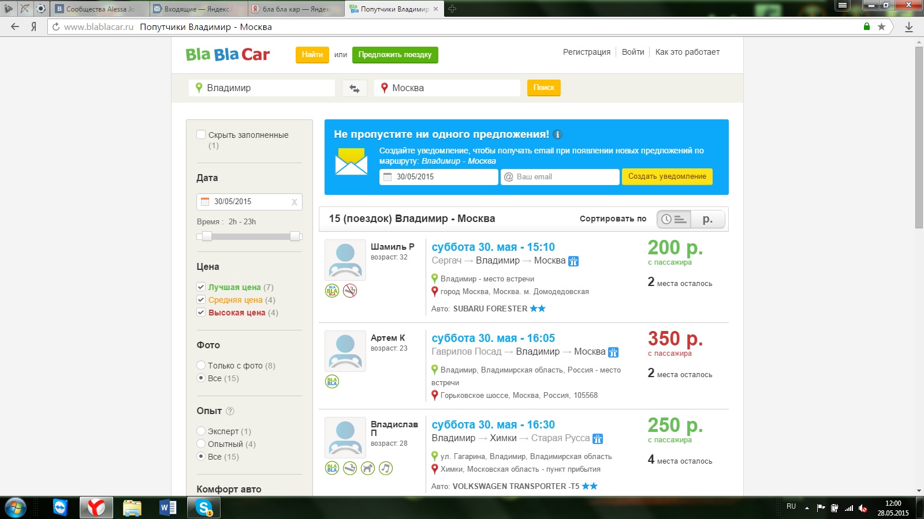Click the page vertical scrollbar
The height and width of the screenshot is (519, 924).
coord(919,137)
